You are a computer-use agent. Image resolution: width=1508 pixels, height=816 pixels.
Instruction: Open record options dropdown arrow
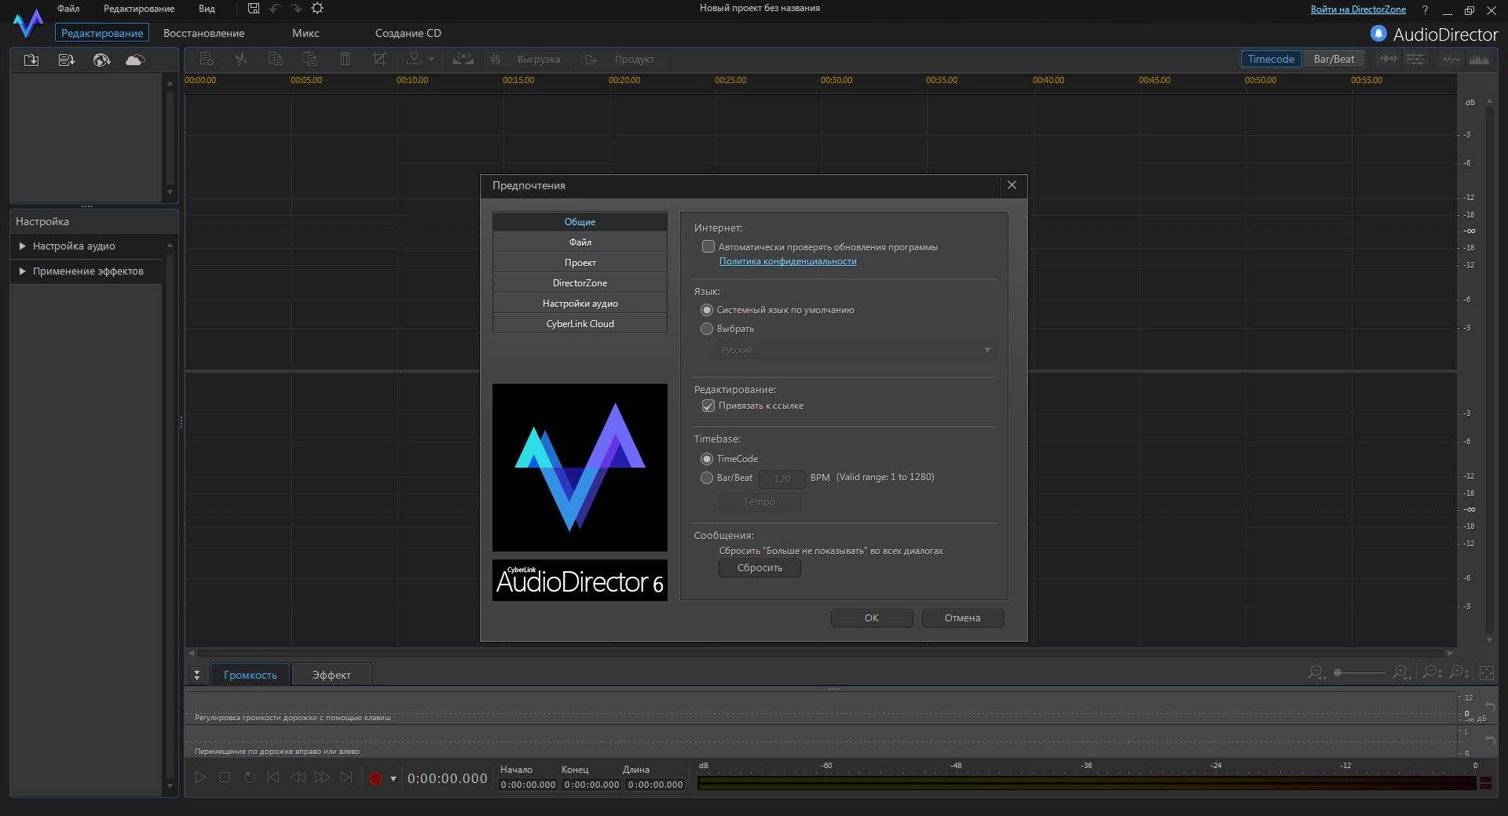[x=393, y=778]
